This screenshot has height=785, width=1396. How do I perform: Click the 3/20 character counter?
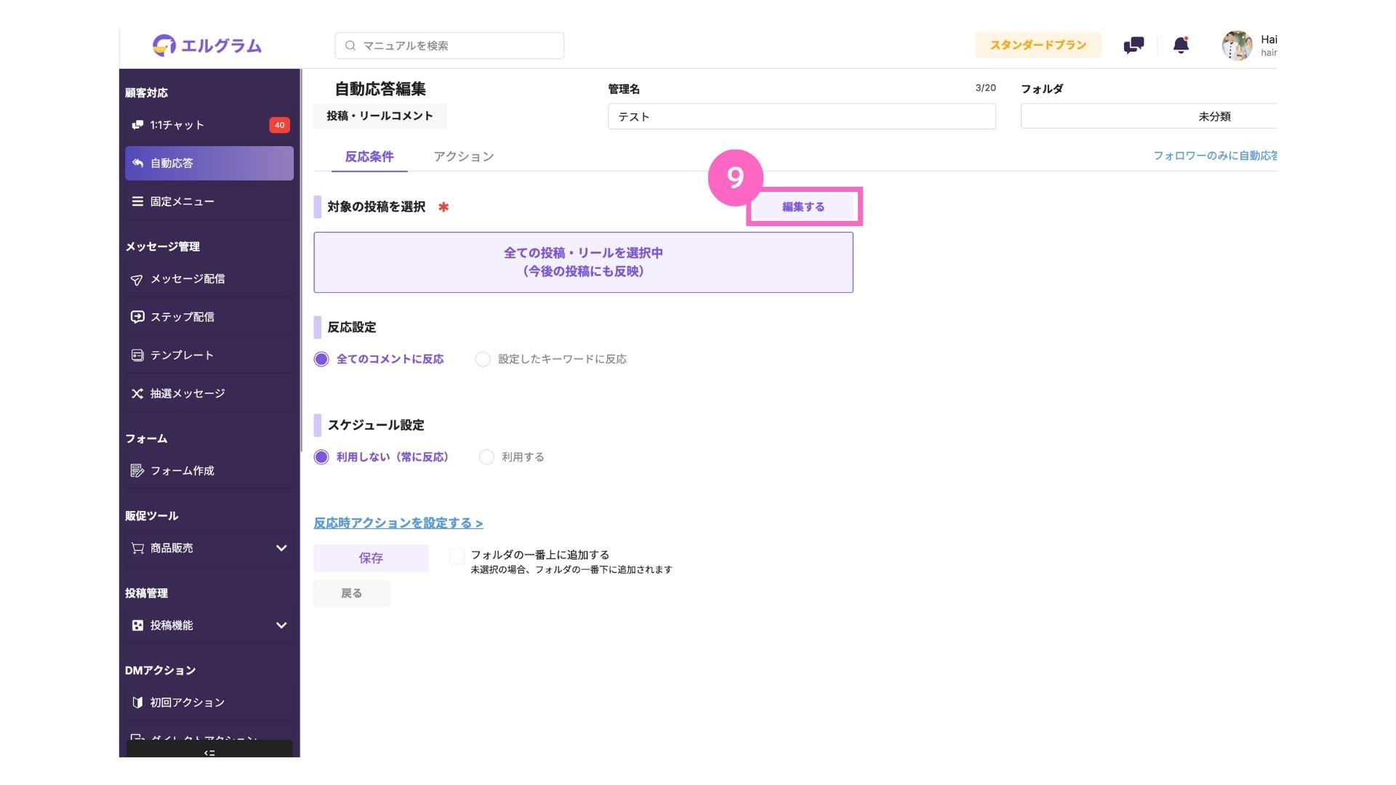(985, 88)
